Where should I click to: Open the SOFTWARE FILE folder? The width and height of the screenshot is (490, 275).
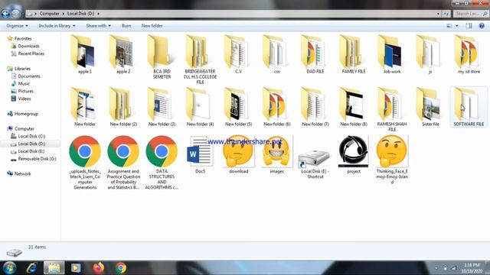(469, 107)
